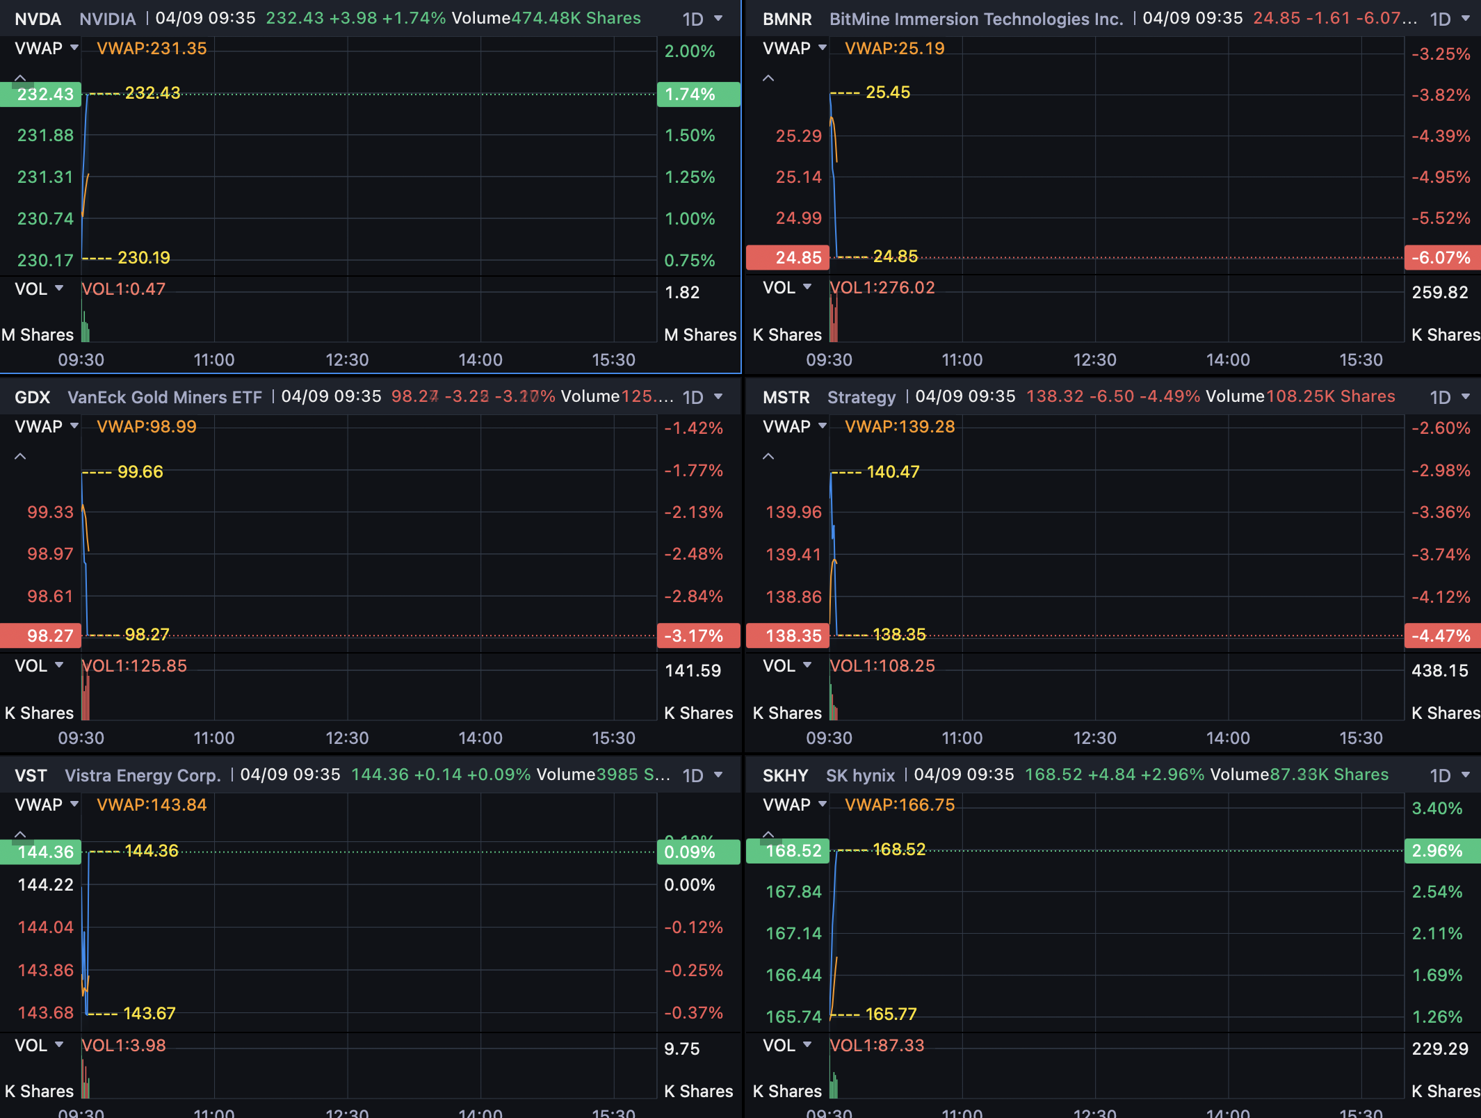This screenshot has height=1118, width=1481.
Task: Click the 230.19 low marker on NVDA chart
Action: (x=144, y=257)
